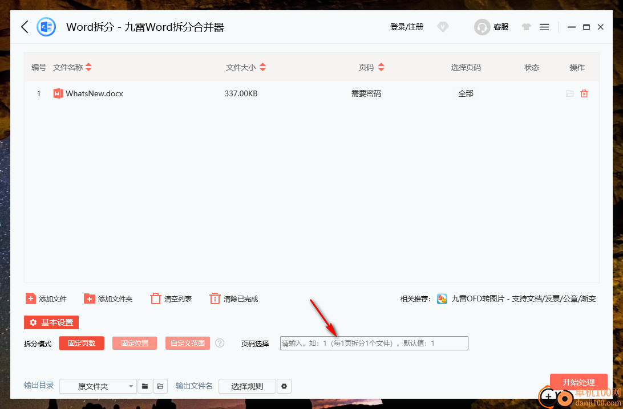623x409 pixels.
Task: Open the skin shirt icon
Action: point(527,27)
